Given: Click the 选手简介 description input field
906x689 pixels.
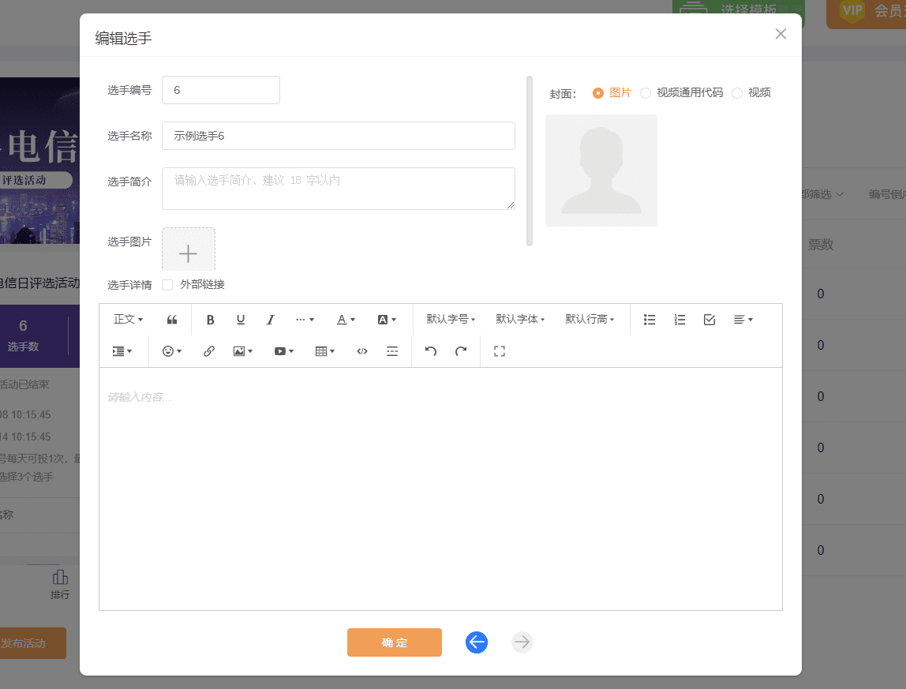Looking at the screenshot, I should [x=338, y=188].
